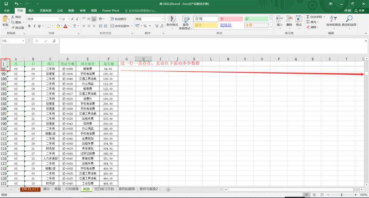This screenshot has width=369, height=198.
Task: Apply the 差 (Bad) cell style
Action: (x=231, y=19)
